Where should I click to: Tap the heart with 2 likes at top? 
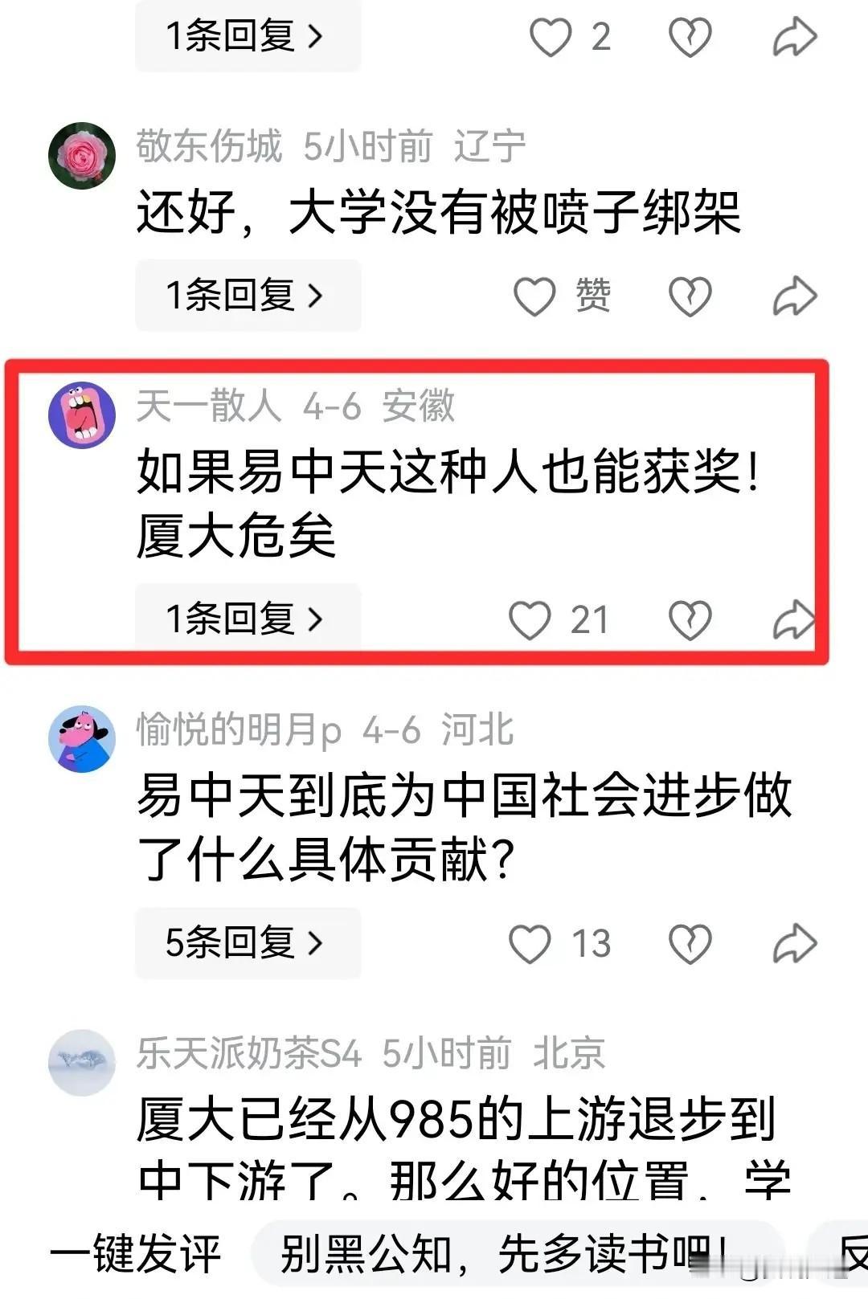click(x=551, y=37)
